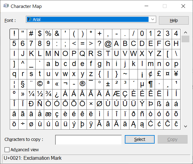Select the lowercase letter g
Image resolution: width=193 pixels, height=164 pixels.
99,64
